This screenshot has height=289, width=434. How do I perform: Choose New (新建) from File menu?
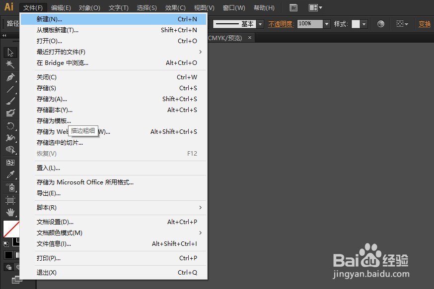tap(114, 19)
